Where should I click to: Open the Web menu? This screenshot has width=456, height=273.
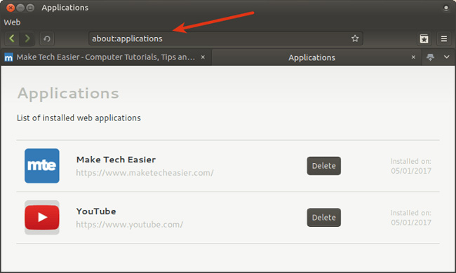click(12, 22)
